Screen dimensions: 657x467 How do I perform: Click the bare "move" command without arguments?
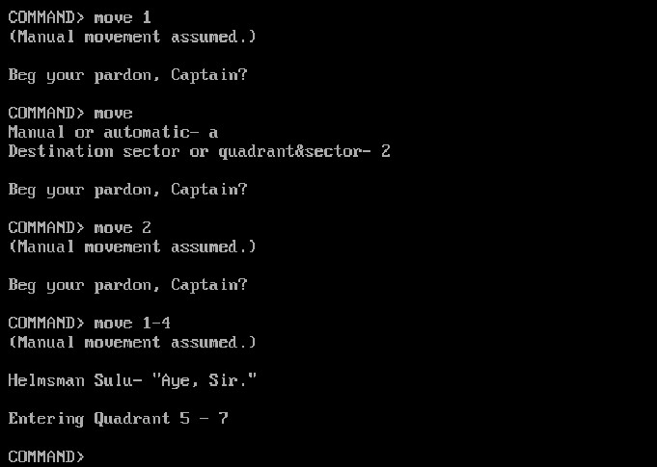click(x=113, y=113)
